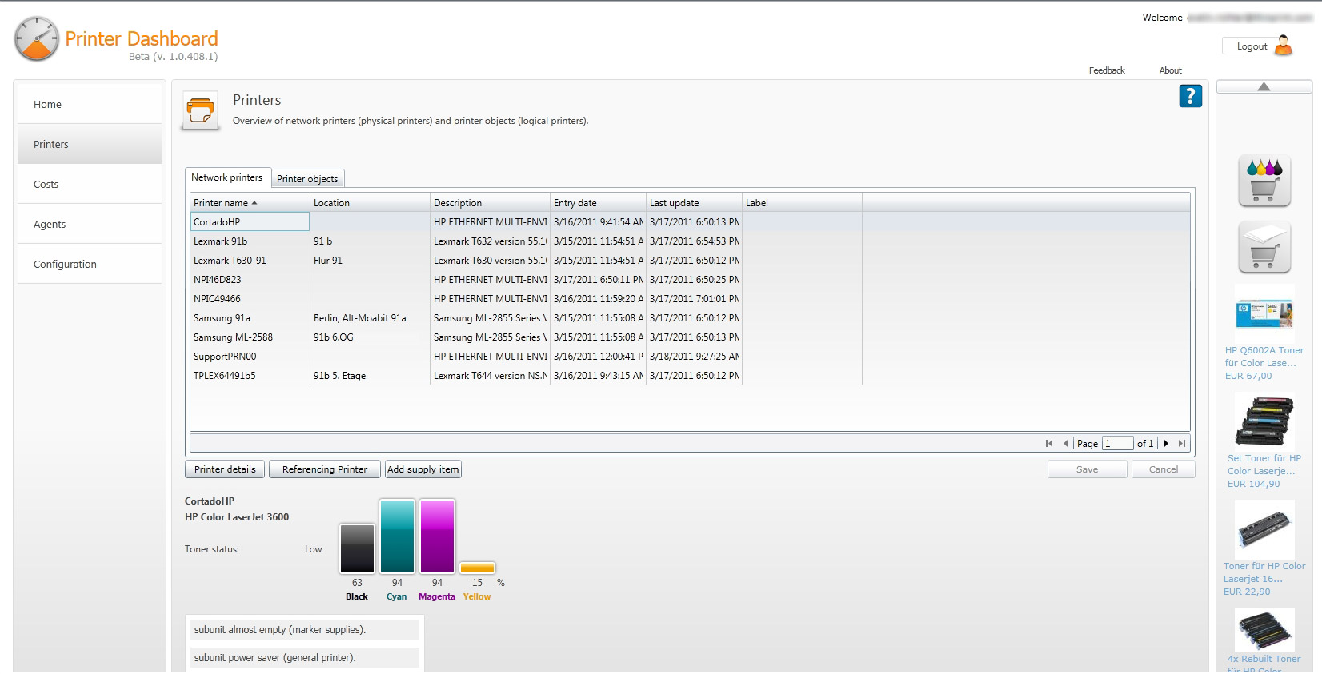
Task: Navigate to Home in the sidebar
Action: pos(90,104)
